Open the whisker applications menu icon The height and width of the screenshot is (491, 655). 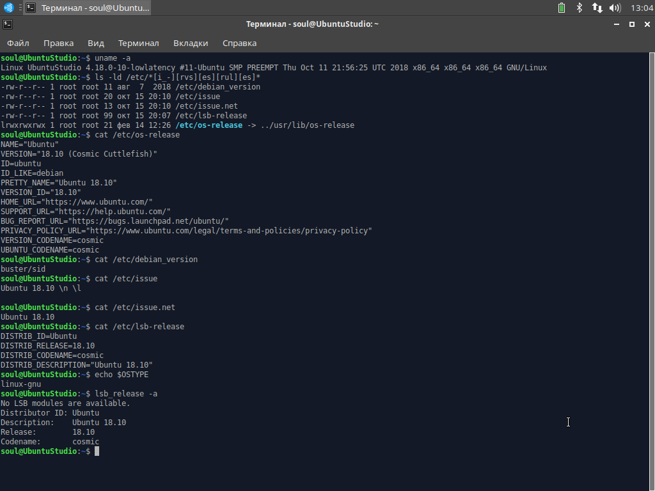coord(8,8)
